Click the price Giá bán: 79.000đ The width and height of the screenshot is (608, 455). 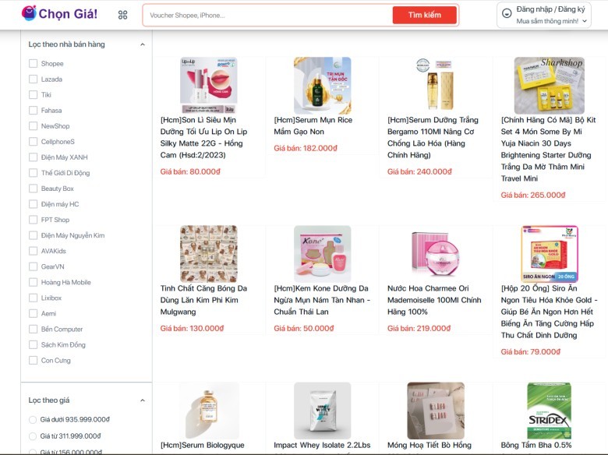531,352
